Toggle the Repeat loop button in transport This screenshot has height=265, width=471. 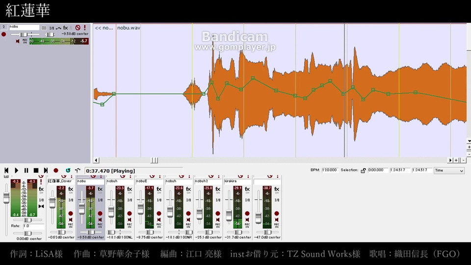(68, 171)
